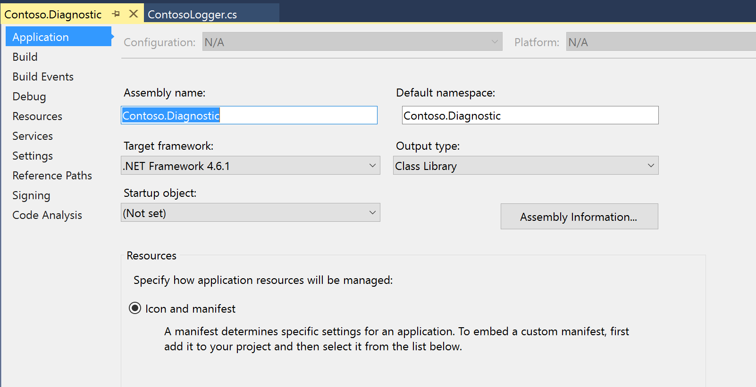Close the Contoso.Diagnostic properties tab
This screenshot has height=387, width=756.
(134, 14)
